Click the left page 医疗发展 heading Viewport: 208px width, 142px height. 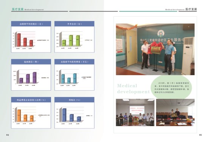(x=17, y=9)
